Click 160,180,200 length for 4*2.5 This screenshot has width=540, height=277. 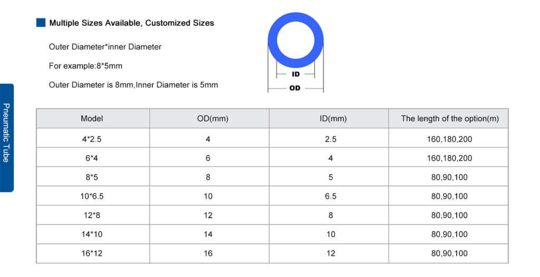[449, 140]
